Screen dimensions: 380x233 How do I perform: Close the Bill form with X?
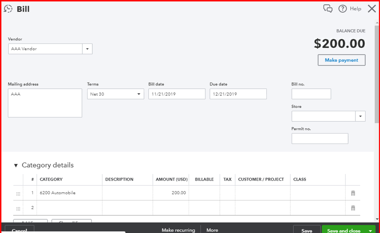[x=372, y=9]
